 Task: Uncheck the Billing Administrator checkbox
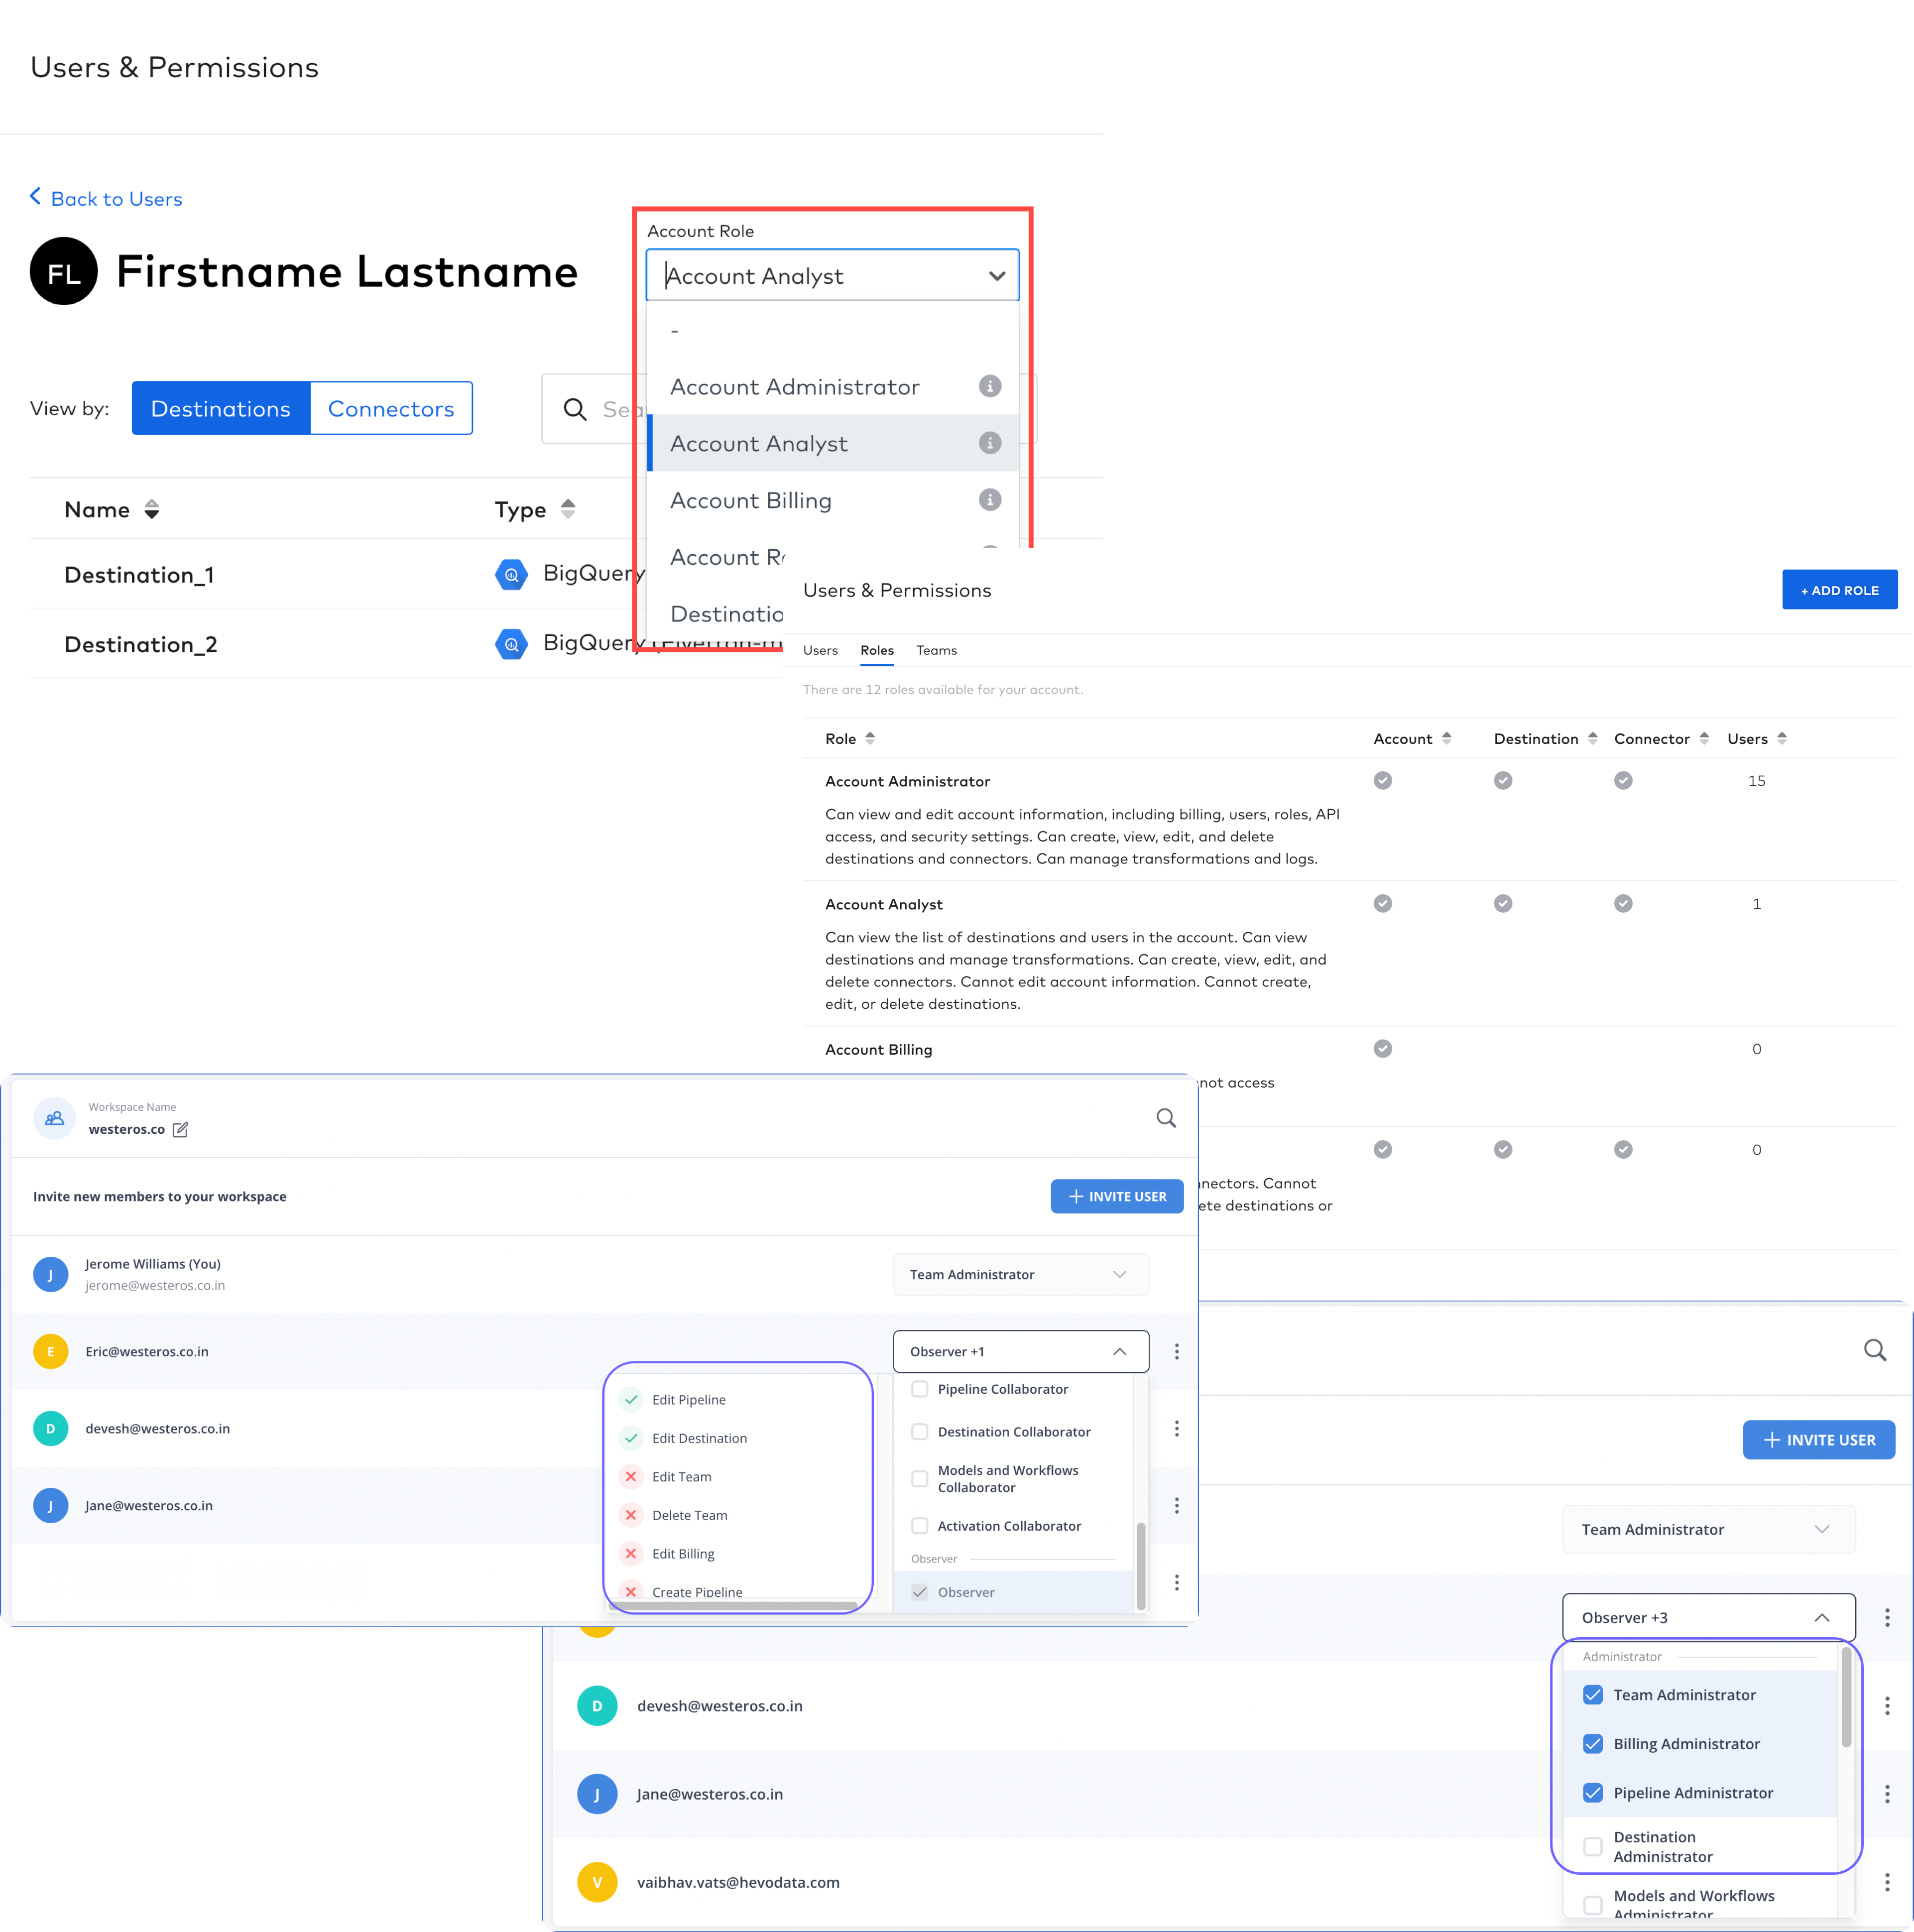pos(1592,1744)
